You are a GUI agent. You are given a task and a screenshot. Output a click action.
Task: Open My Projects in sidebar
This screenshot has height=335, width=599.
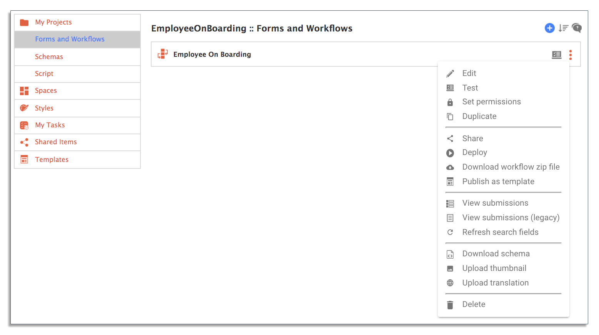[77, 22]
